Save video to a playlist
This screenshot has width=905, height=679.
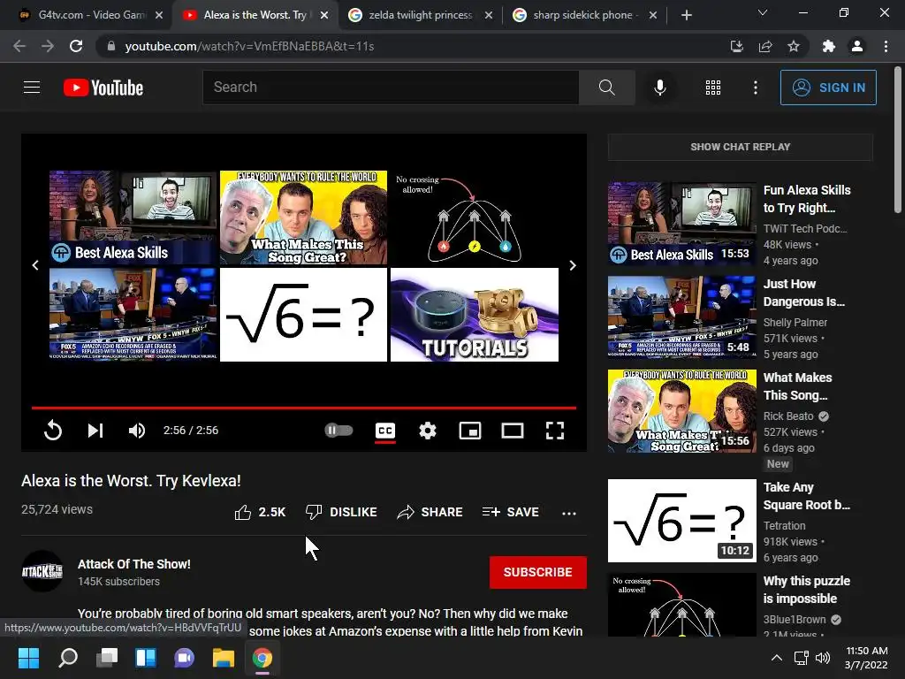[510, 512]
